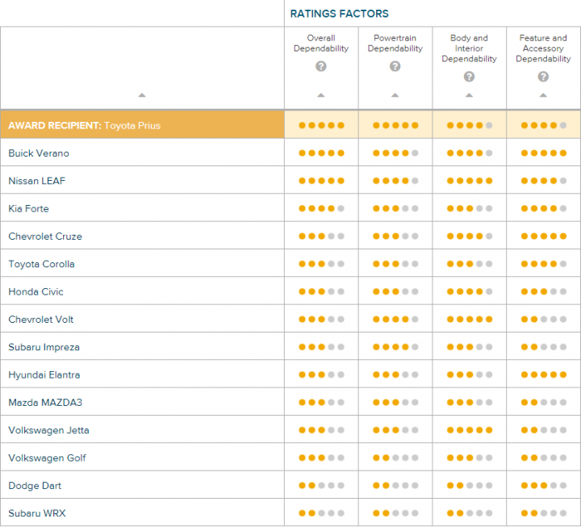Sort by Feature and Accessory Dependability arrow
The image size is (581, 527).
pyautogui.click(x=543, y=95)
